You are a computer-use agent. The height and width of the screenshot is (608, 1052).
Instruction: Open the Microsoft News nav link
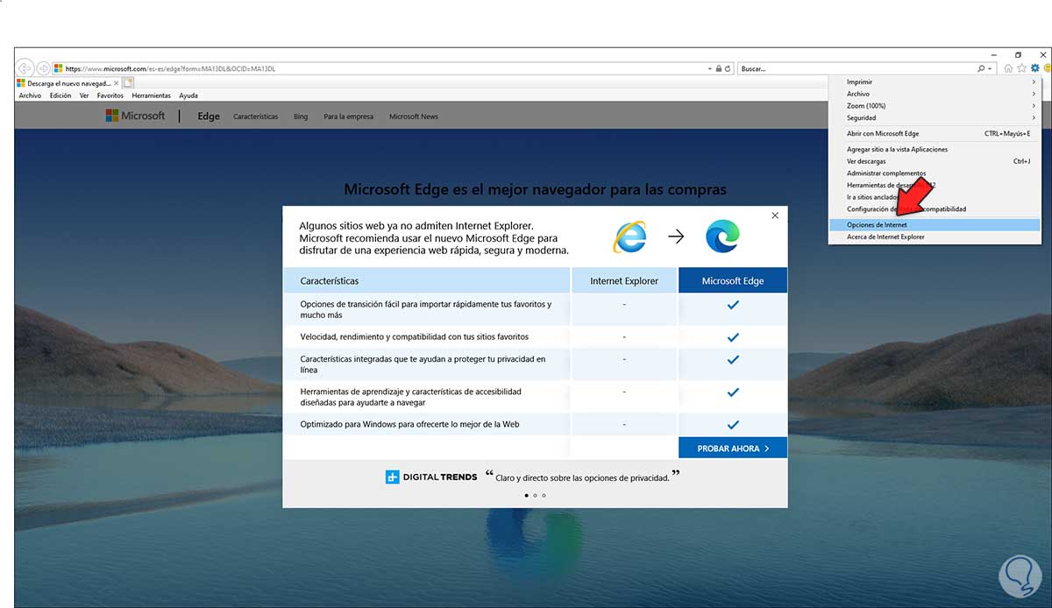pos(414,117)
